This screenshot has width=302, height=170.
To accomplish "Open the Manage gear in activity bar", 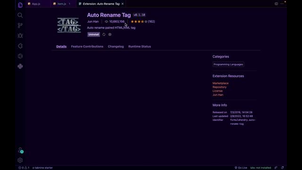I will pos(20,160).
